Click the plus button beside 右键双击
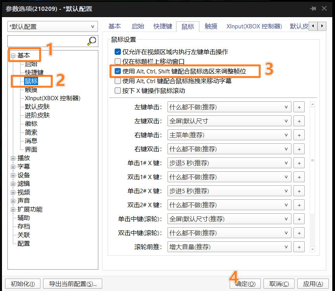 tap(299, 149)
